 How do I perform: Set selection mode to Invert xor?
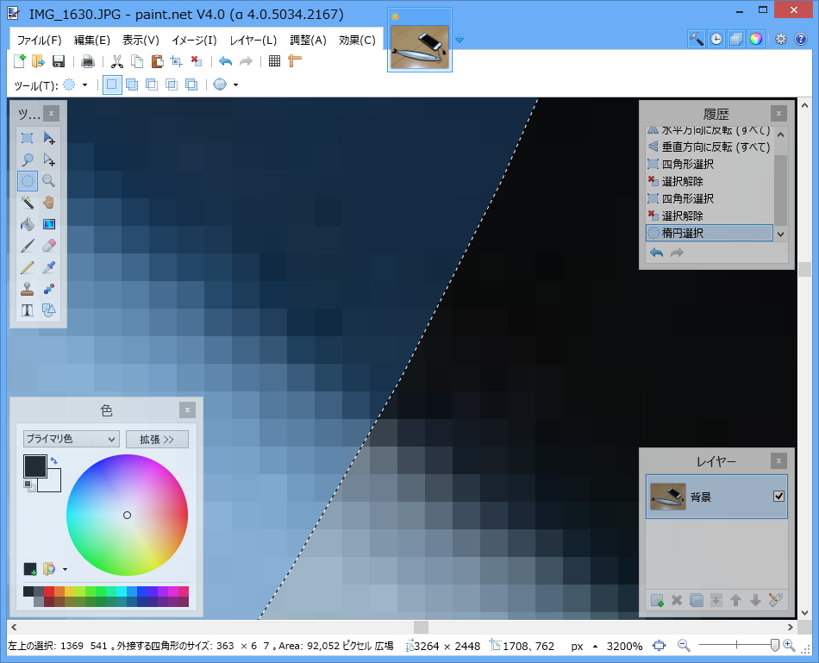point(191,84)
